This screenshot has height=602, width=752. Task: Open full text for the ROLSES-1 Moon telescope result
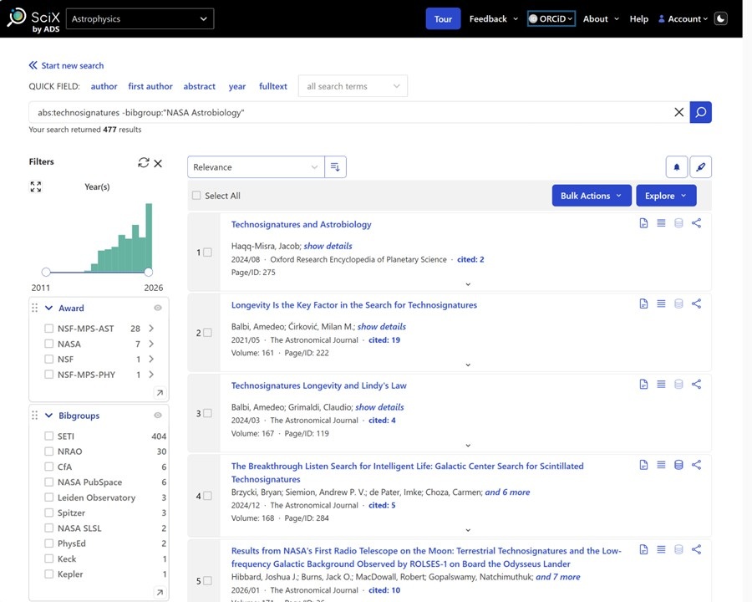pos(643,549)
